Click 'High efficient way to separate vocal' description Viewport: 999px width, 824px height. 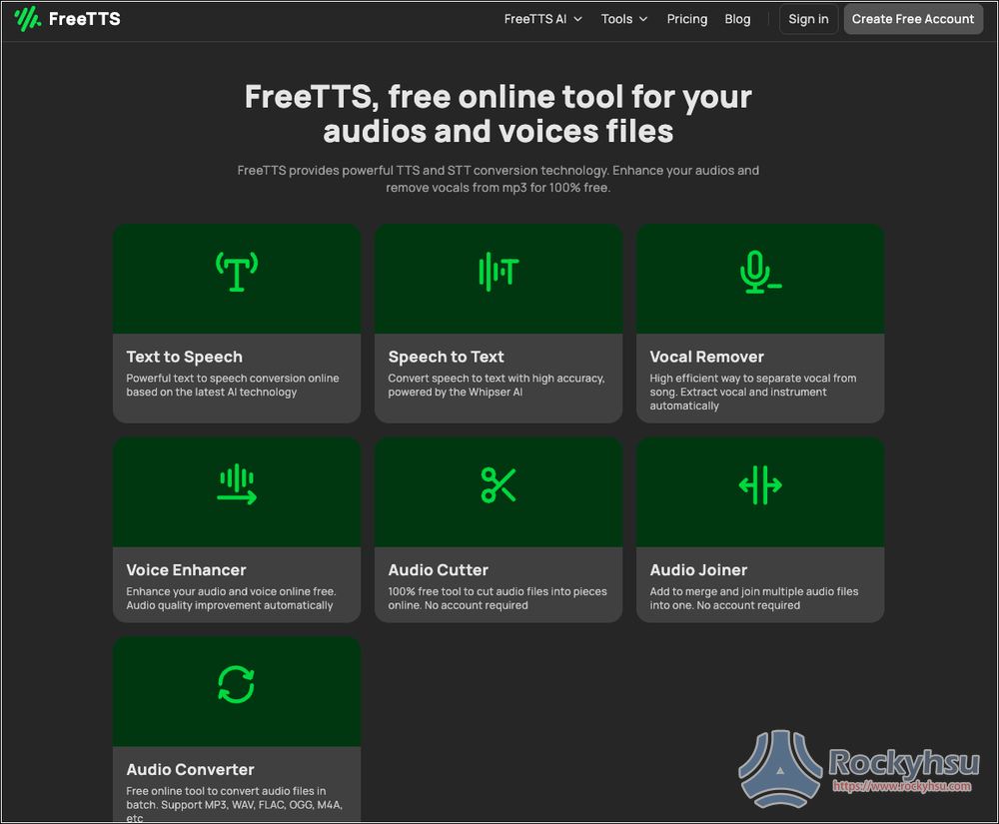pyautogui.click(x=753, y=393)
